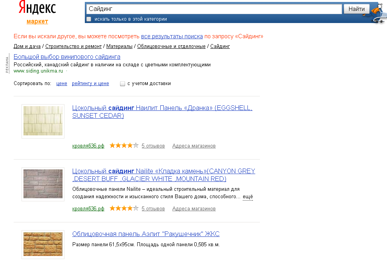Click the 'Сайдинг' breadcrumb link

pos(220,46)
